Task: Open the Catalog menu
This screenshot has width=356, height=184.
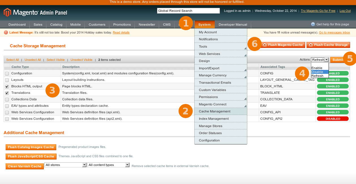Action: pos(56,25)
